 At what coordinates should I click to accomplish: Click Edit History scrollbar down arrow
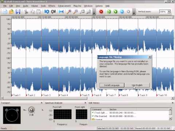pos(170,118)
